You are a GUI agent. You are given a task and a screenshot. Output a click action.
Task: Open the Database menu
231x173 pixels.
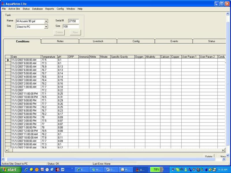point(38,9)
